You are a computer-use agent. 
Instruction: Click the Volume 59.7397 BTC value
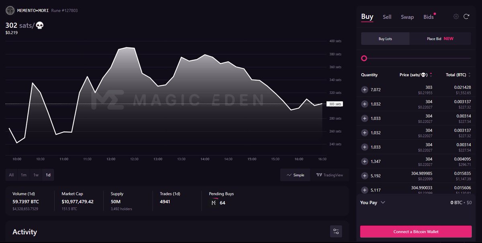(26, 202)
